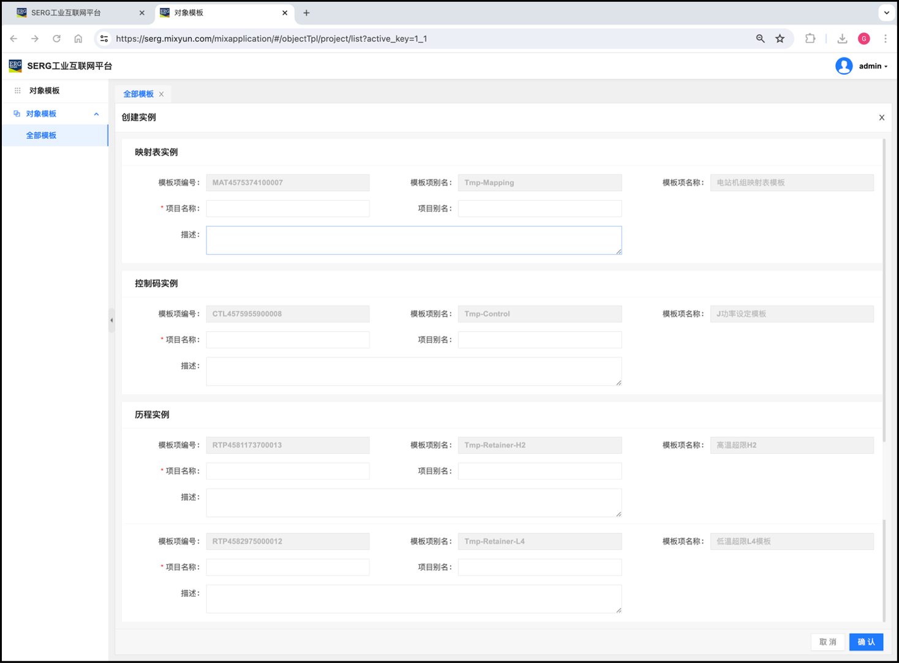This screenshot has width=899, height=663.
Task: Close the 全部模板 page tab
Action: (162, 94)
